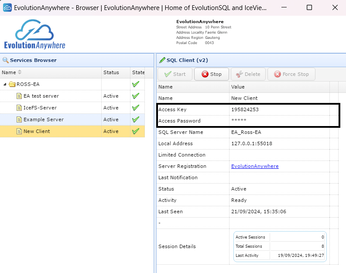Image resolution: width=346 pixels, height=273 pixels.
Task: Click the Activity Ready value
Action: tap(239, 200)
